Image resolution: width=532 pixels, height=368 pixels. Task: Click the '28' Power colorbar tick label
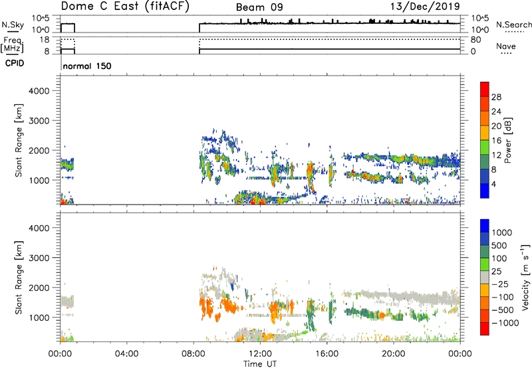pyautogui.click(x=496, y=97)
